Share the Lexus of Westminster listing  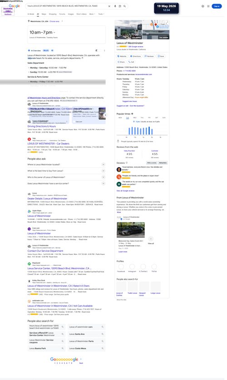121,62
